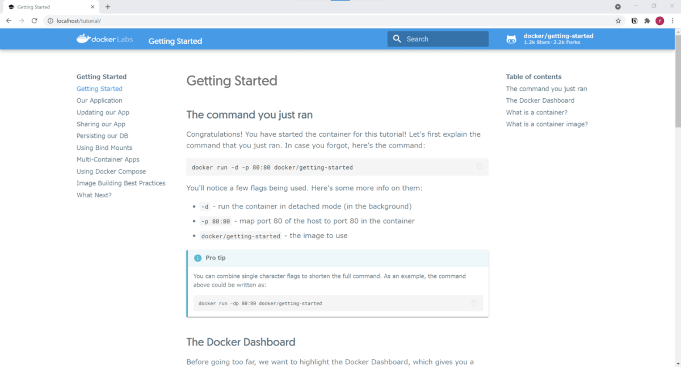Click the docker/getting-started bullet code snippet
The height and width of the screenshot is (367, 681).
point(240,236)
